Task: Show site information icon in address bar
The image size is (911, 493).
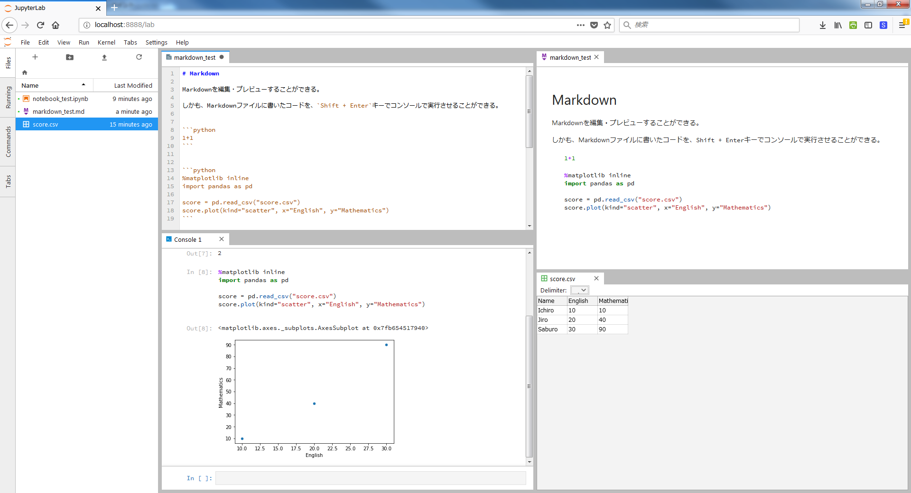Action: (x=87, y=25)
